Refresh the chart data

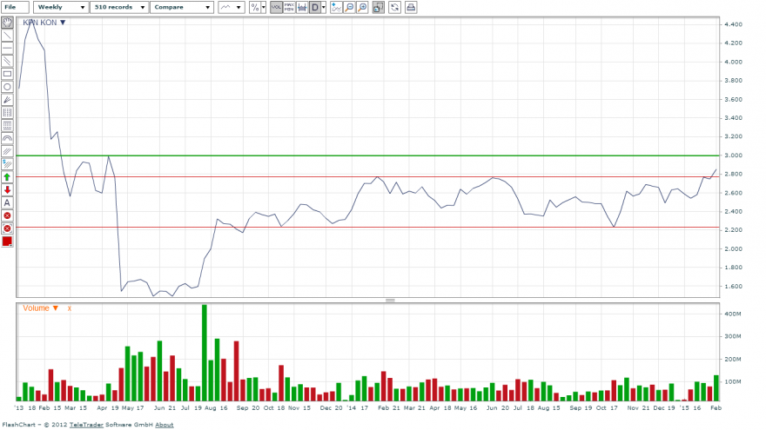click(394, 7)
